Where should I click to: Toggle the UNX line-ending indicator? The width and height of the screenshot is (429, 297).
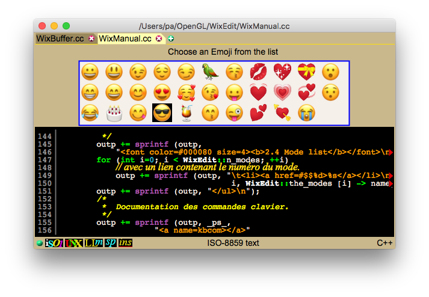tap(73, 243)
